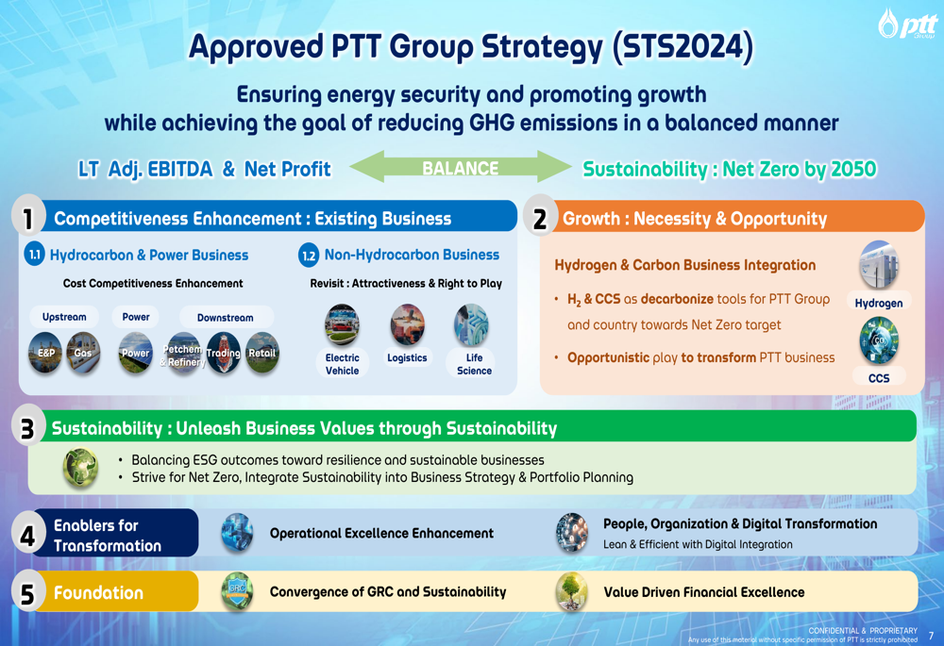Click the Trading ship circular image
Image resolution: width=944 pixels, height=646 pixels.
(224, 353)
